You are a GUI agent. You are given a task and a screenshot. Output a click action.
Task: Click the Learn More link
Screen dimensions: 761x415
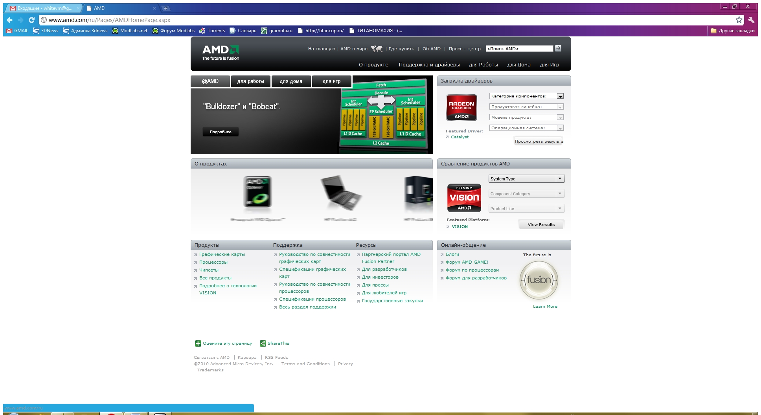[x=545, y=307]
